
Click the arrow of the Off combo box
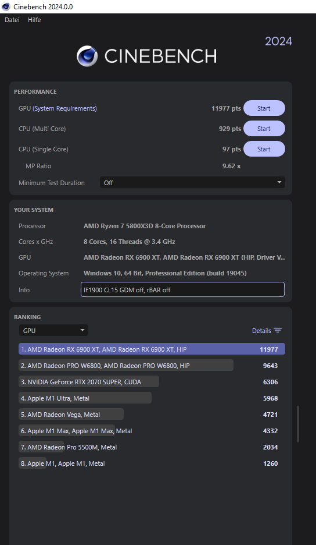pos(279,182)
